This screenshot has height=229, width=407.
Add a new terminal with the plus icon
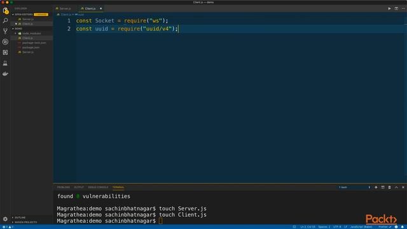click(376, 187)
